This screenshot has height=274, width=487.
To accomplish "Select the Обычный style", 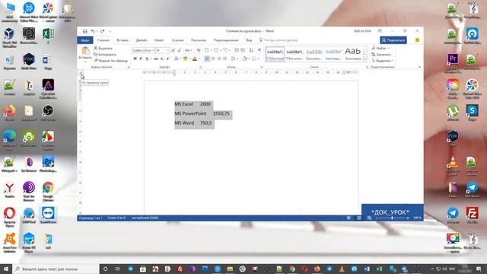I will [275, 54].
